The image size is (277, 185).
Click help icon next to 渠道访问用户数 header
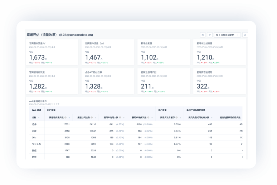pos(66,117)
